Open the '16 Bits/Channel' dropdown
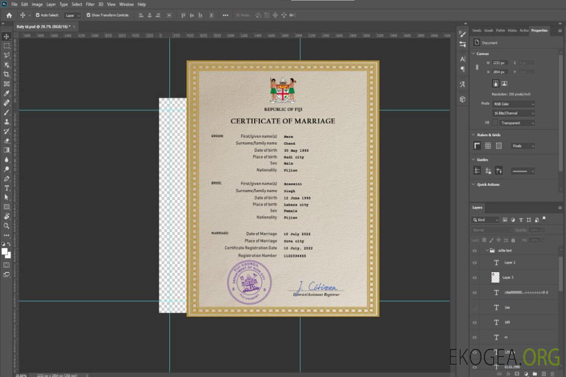Screen dimensions: 566x377 [x=513, y=113]
